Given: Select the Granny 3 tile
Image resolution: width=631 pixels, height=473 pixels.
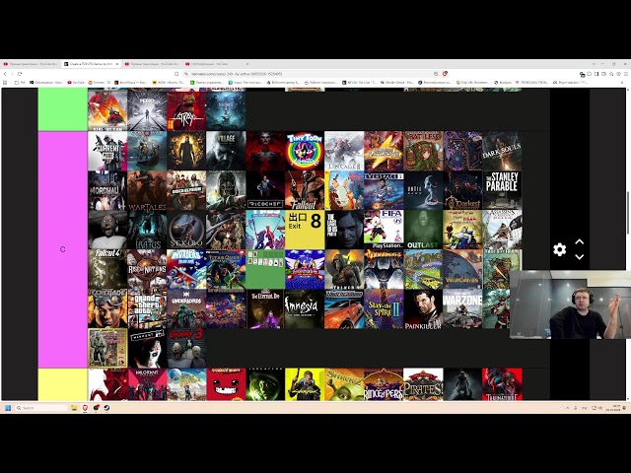Looking at the screenshot, I should [186, 348].
